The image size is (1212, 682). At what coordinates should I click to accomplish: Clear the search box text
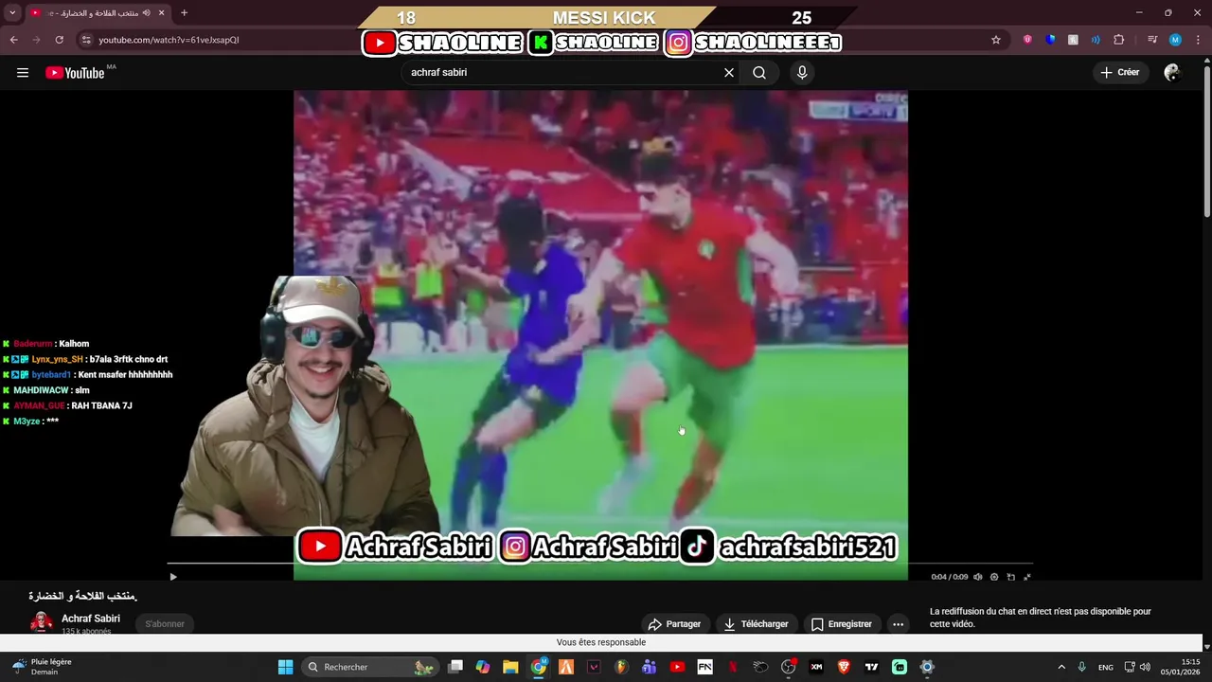click(x=729, y=73)
